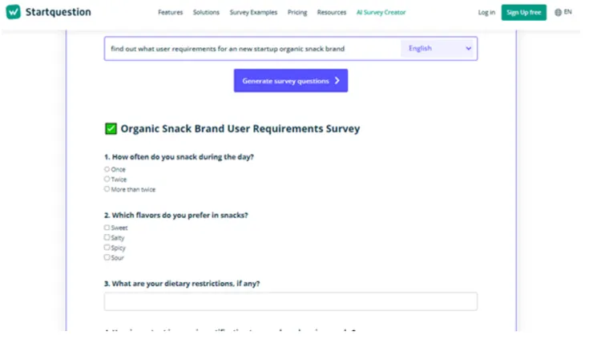
Task: Click the green checkmark survey title icon
Action: pos(111,128)
